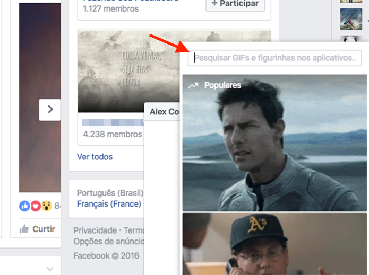Join the group with the Participar button
Image resolution: width=369 pixels, height=275 pixels.
[x=235, y=4]
